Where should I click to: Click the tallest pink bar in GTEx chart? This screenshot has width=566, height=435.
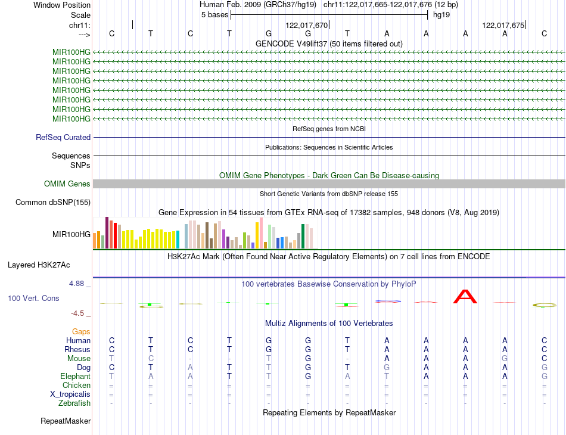[262, 233]
